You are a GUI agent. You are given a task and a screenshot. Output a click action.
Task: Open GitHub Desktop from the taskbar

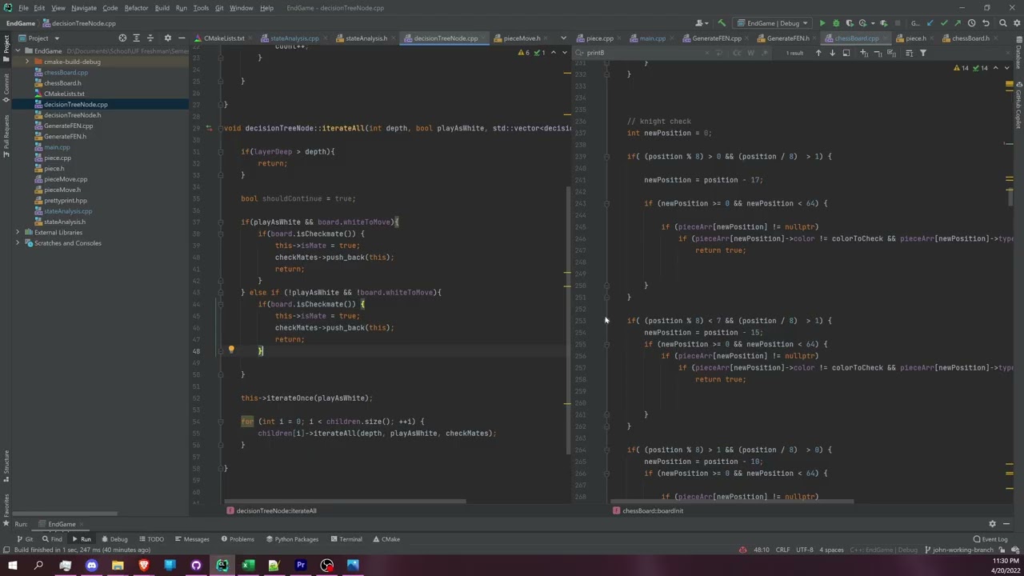[x=196, y=566]
